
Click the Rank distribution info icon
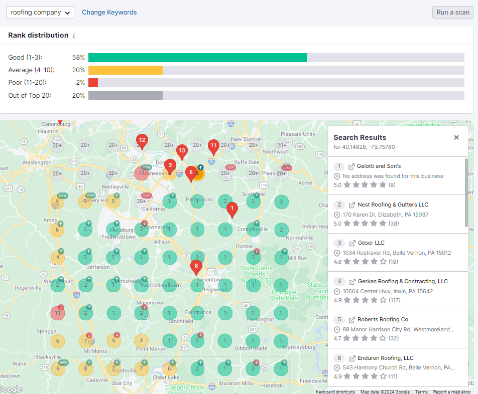point(74,36)
